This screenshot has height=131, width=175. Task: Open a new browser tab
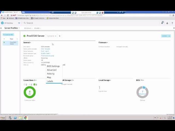[x=23, y=12]
